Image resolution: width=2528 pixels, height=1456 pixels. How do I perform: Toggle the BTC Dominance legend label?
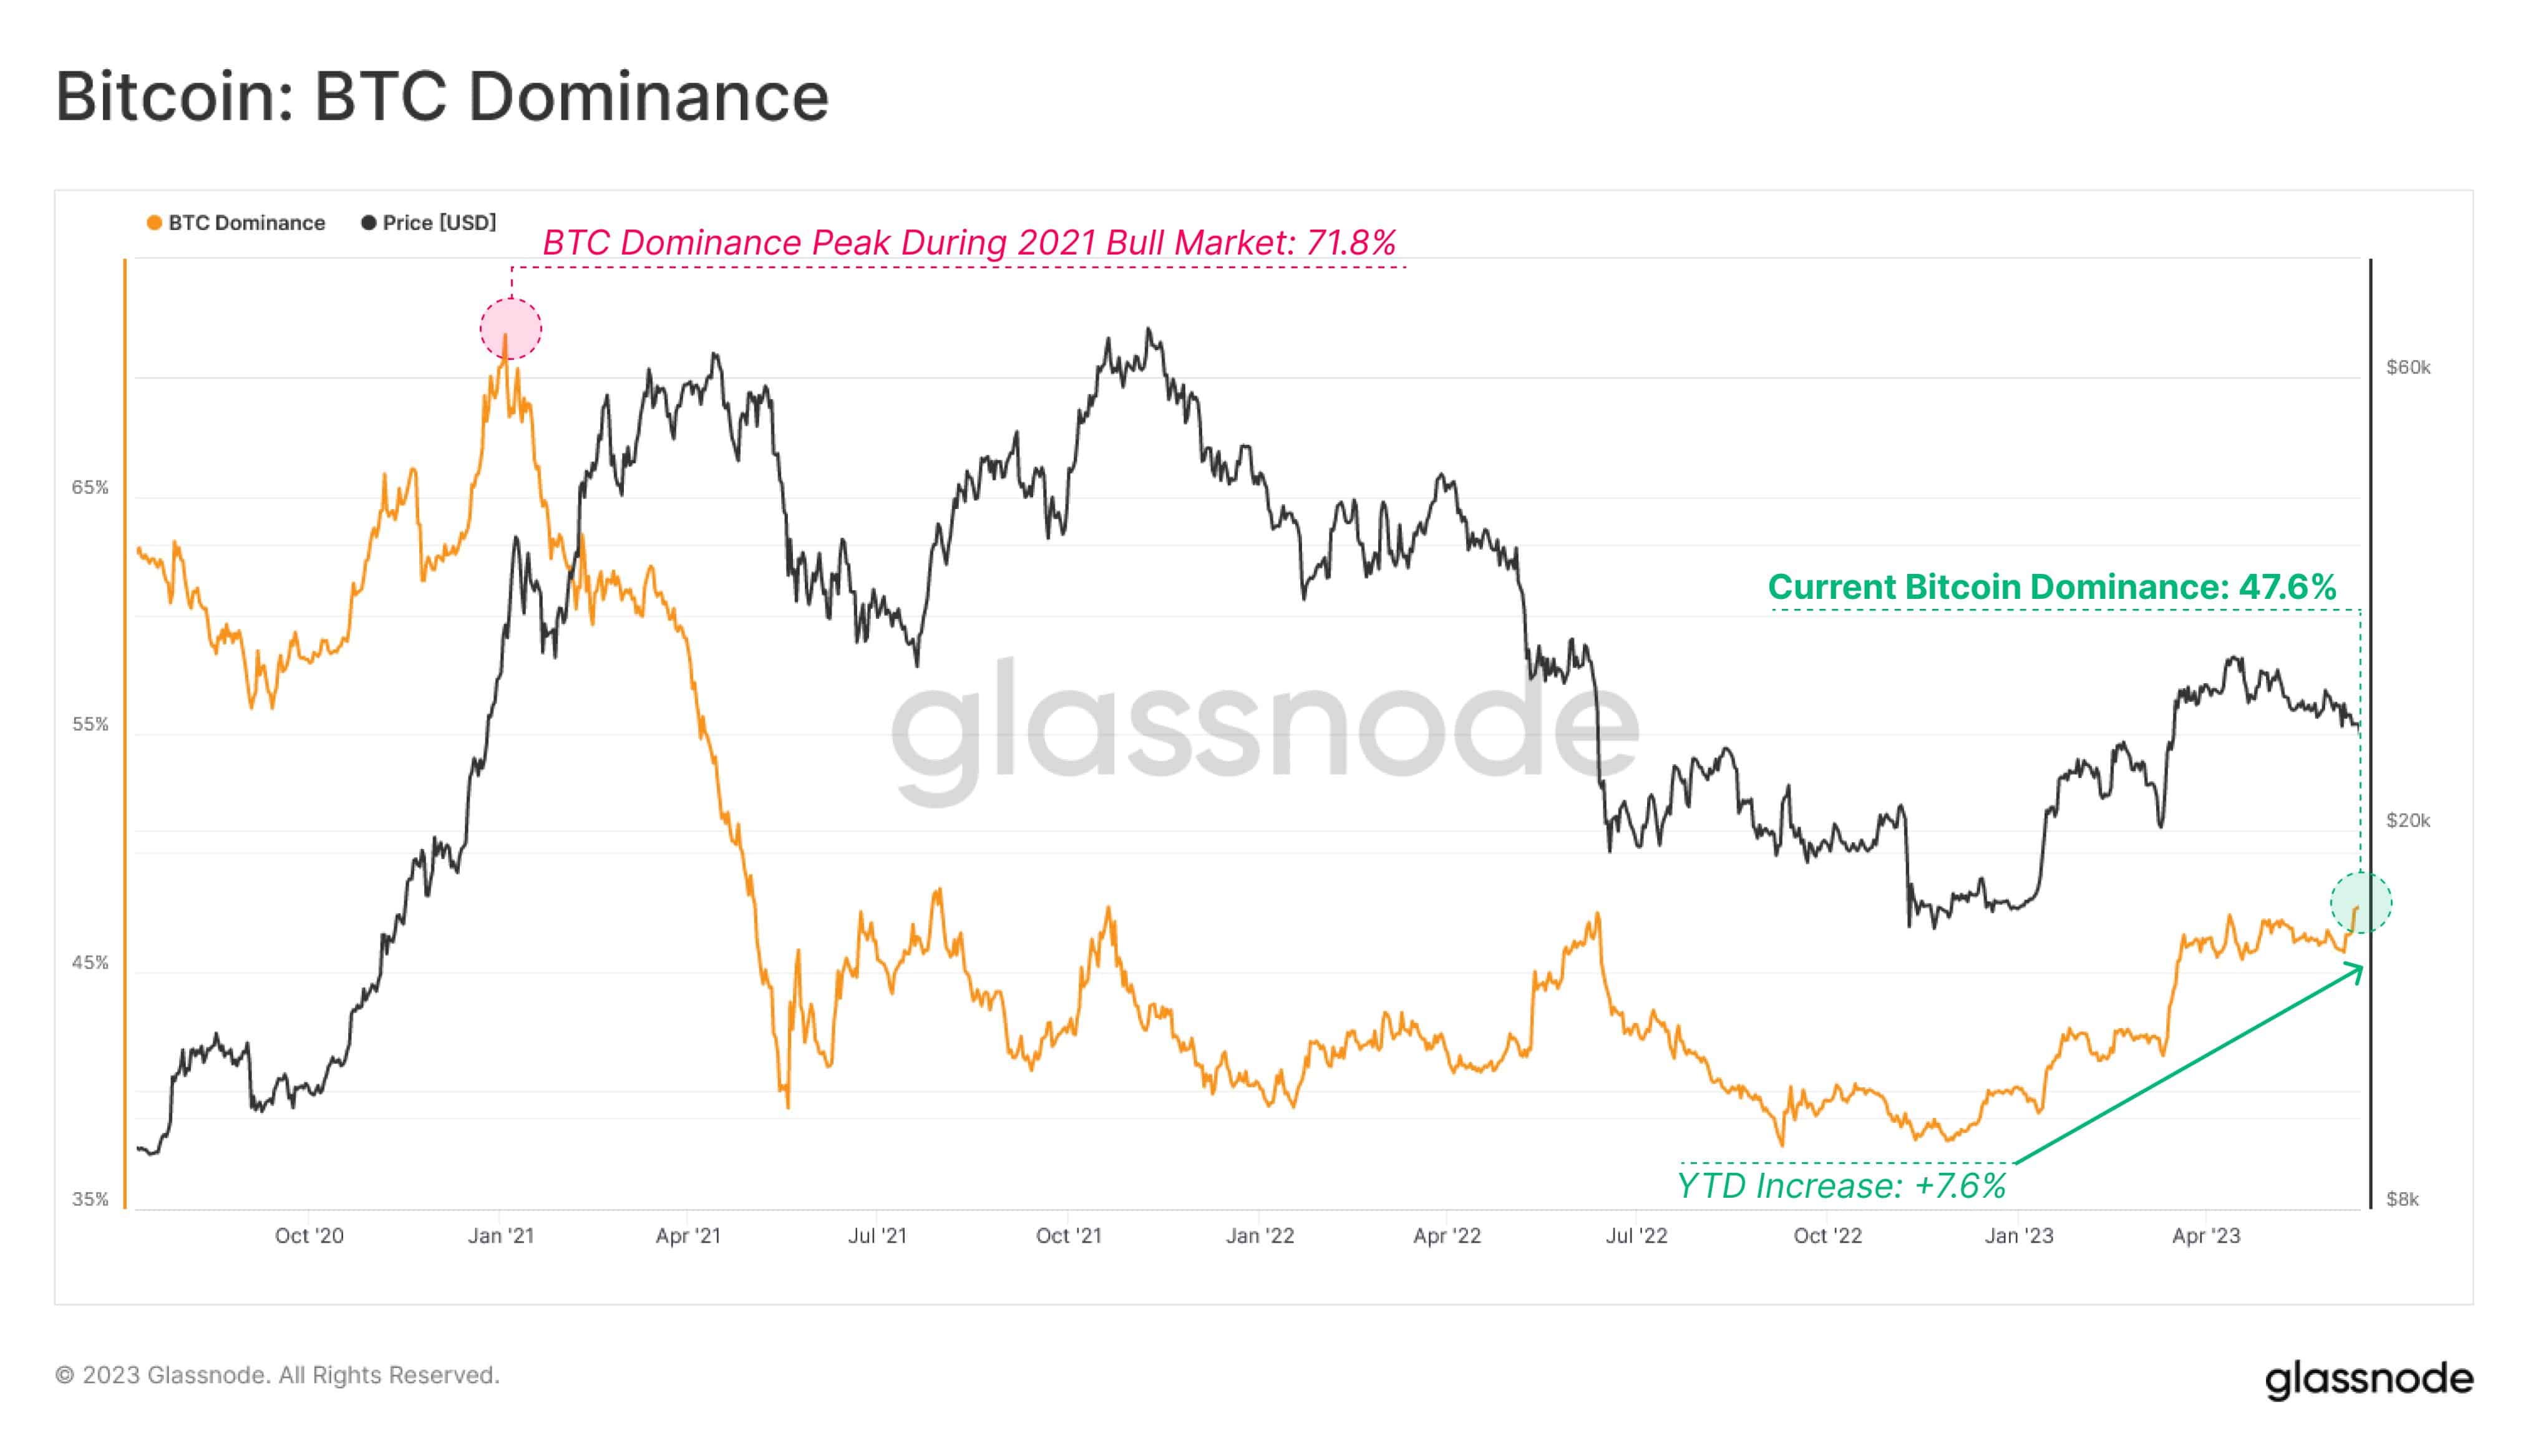click(x=246, y=223)
